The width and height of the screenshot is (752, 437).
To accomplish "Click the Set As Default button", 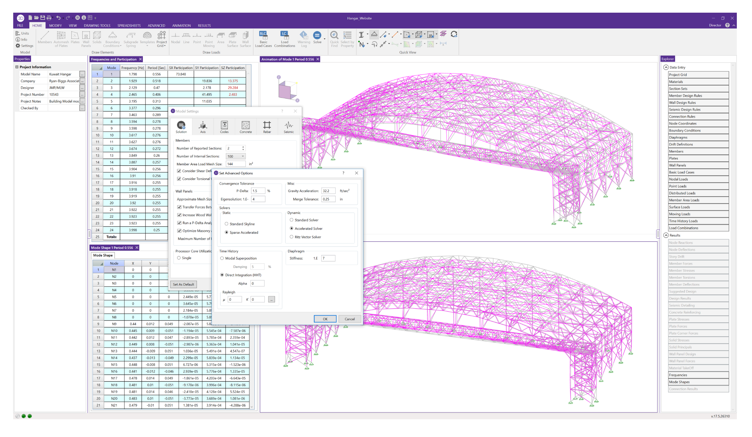I will 183,284.
